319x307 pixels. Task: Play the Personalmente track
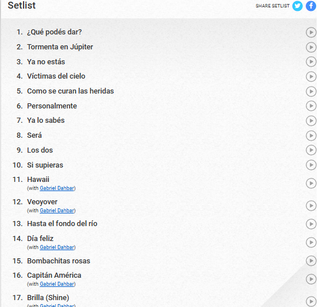(311, 106)
